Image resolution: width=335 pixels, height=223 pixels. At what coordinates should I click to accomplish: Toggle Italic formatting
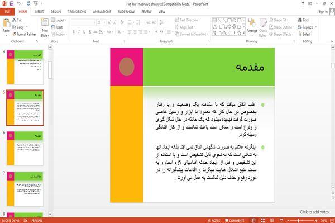(x=79, y=32)
